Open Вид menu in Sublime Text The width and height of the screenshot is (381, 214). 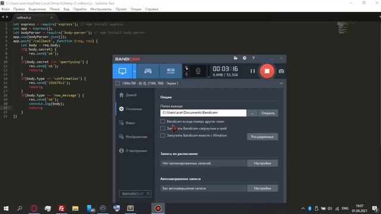pyautogui.click(x=66, y=9)
